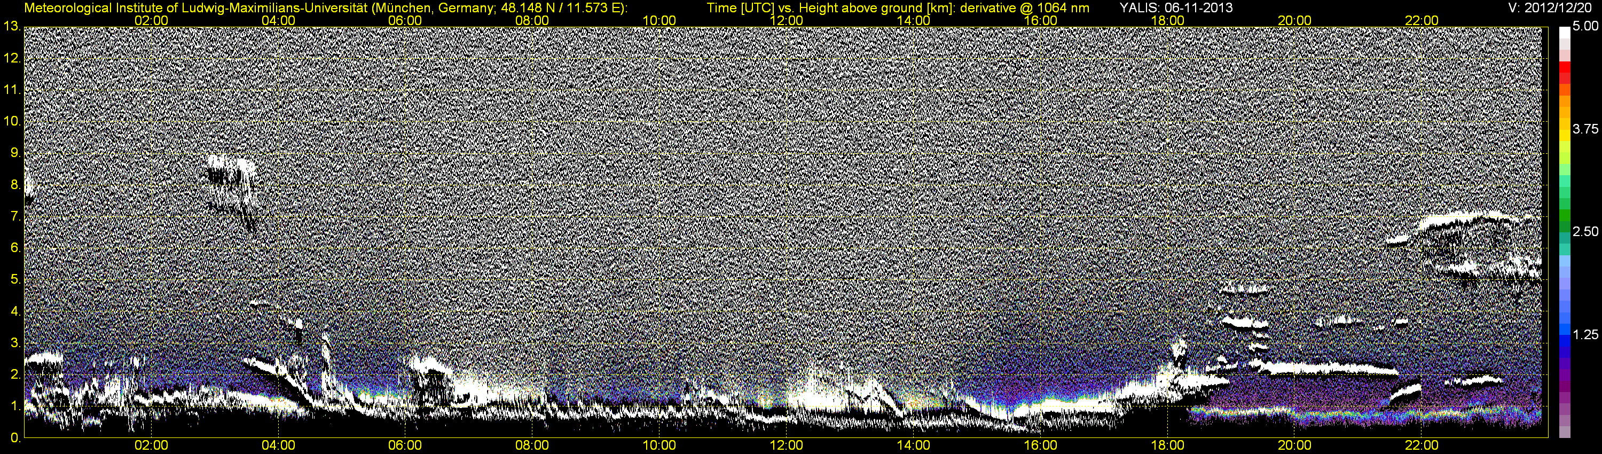Click 22:00 on the bottom time axis
This screenshot has width=1602, height=454.
[1422, 445]
